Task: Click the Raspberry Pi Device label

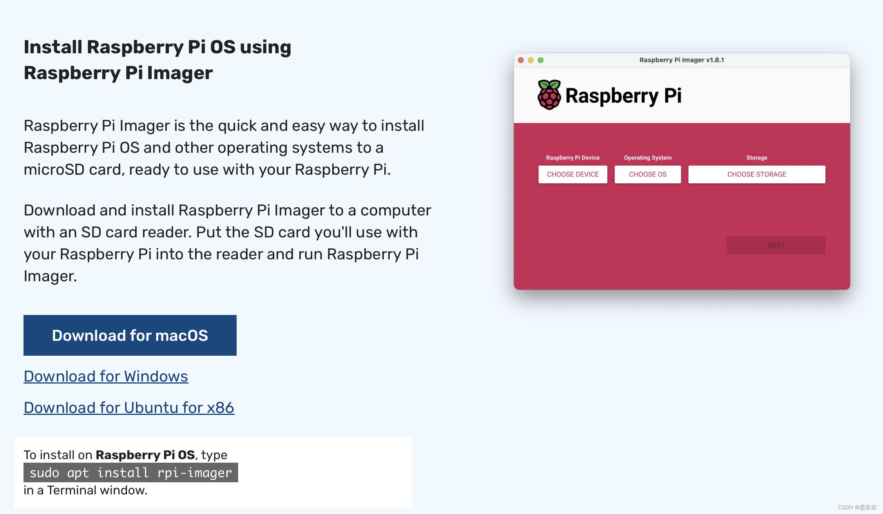Action: tap(572, 157)
